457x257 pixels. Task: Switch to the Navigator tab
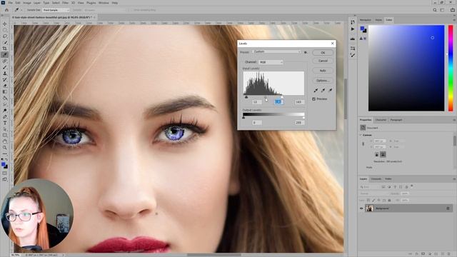click(x=365, y=20)
